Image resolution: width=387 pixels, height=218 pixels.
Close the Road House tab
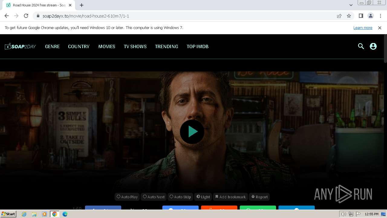coord(70,5)
